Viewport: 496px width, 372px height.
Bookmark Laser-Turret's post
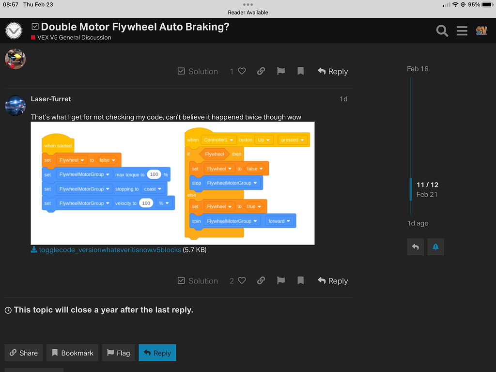pyautogui.click(x=300, y=280)
